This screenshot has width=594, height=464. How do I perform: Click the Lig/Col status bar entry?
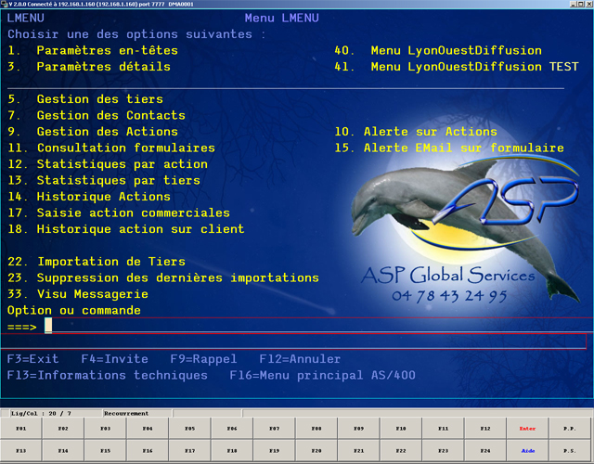tap(41, 413)
